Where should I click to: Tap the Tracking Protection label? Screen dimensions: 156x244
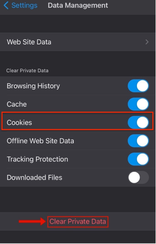37,159
